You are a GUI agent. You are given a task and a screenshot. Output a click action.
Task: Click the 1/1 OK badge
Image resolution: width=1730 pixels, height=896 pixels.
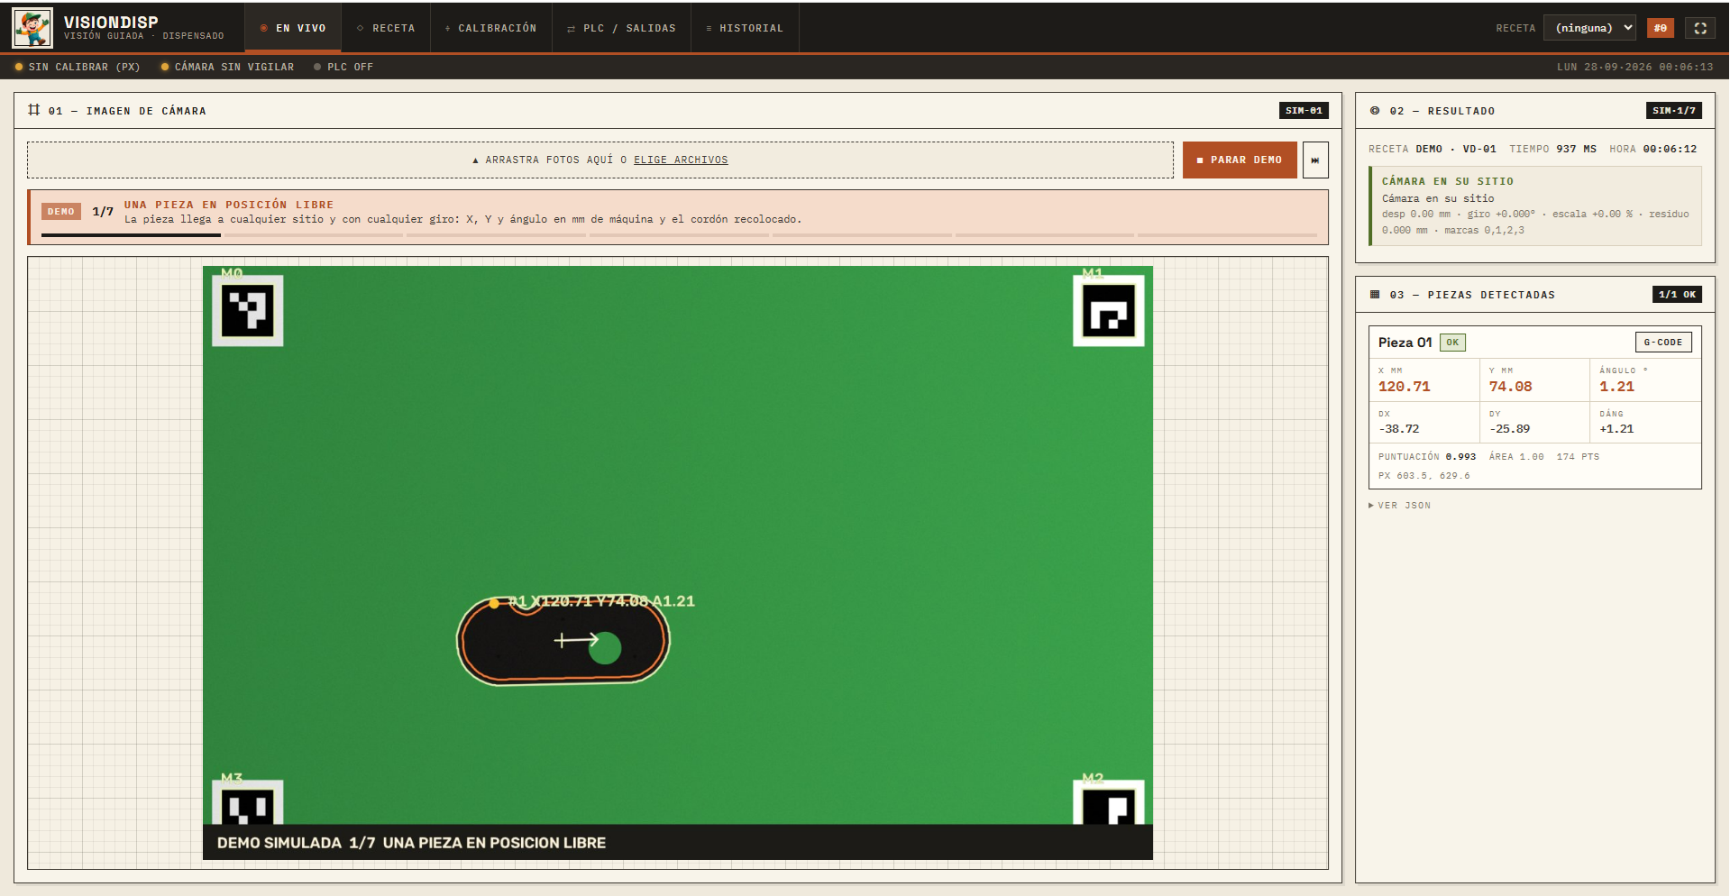[1677, 295]
